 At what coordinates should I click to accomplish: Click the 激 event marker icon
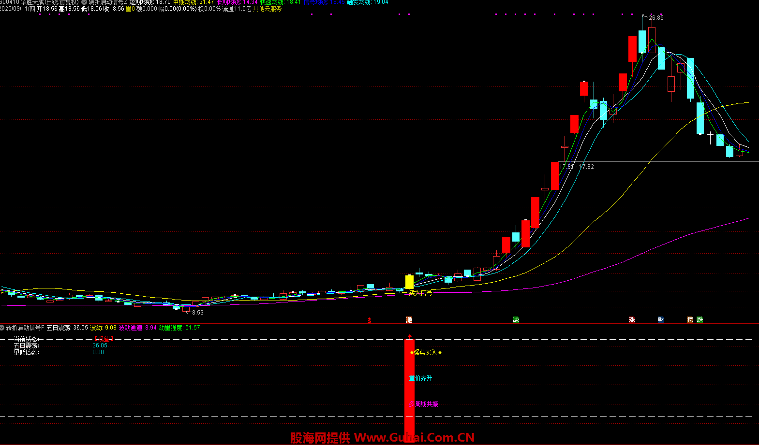(409, 320)
